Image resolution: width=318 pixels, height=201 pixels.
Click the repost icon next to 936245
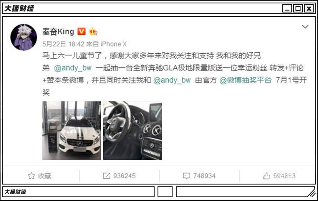pos(107,176)
